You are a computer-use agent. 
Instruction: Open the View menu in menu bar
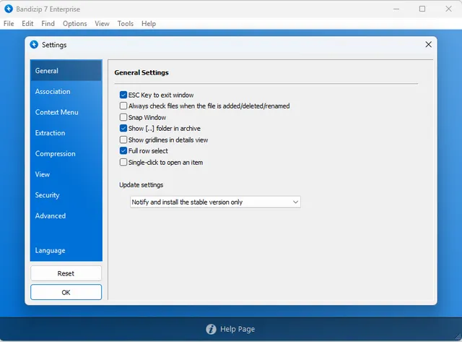point(102,24)
